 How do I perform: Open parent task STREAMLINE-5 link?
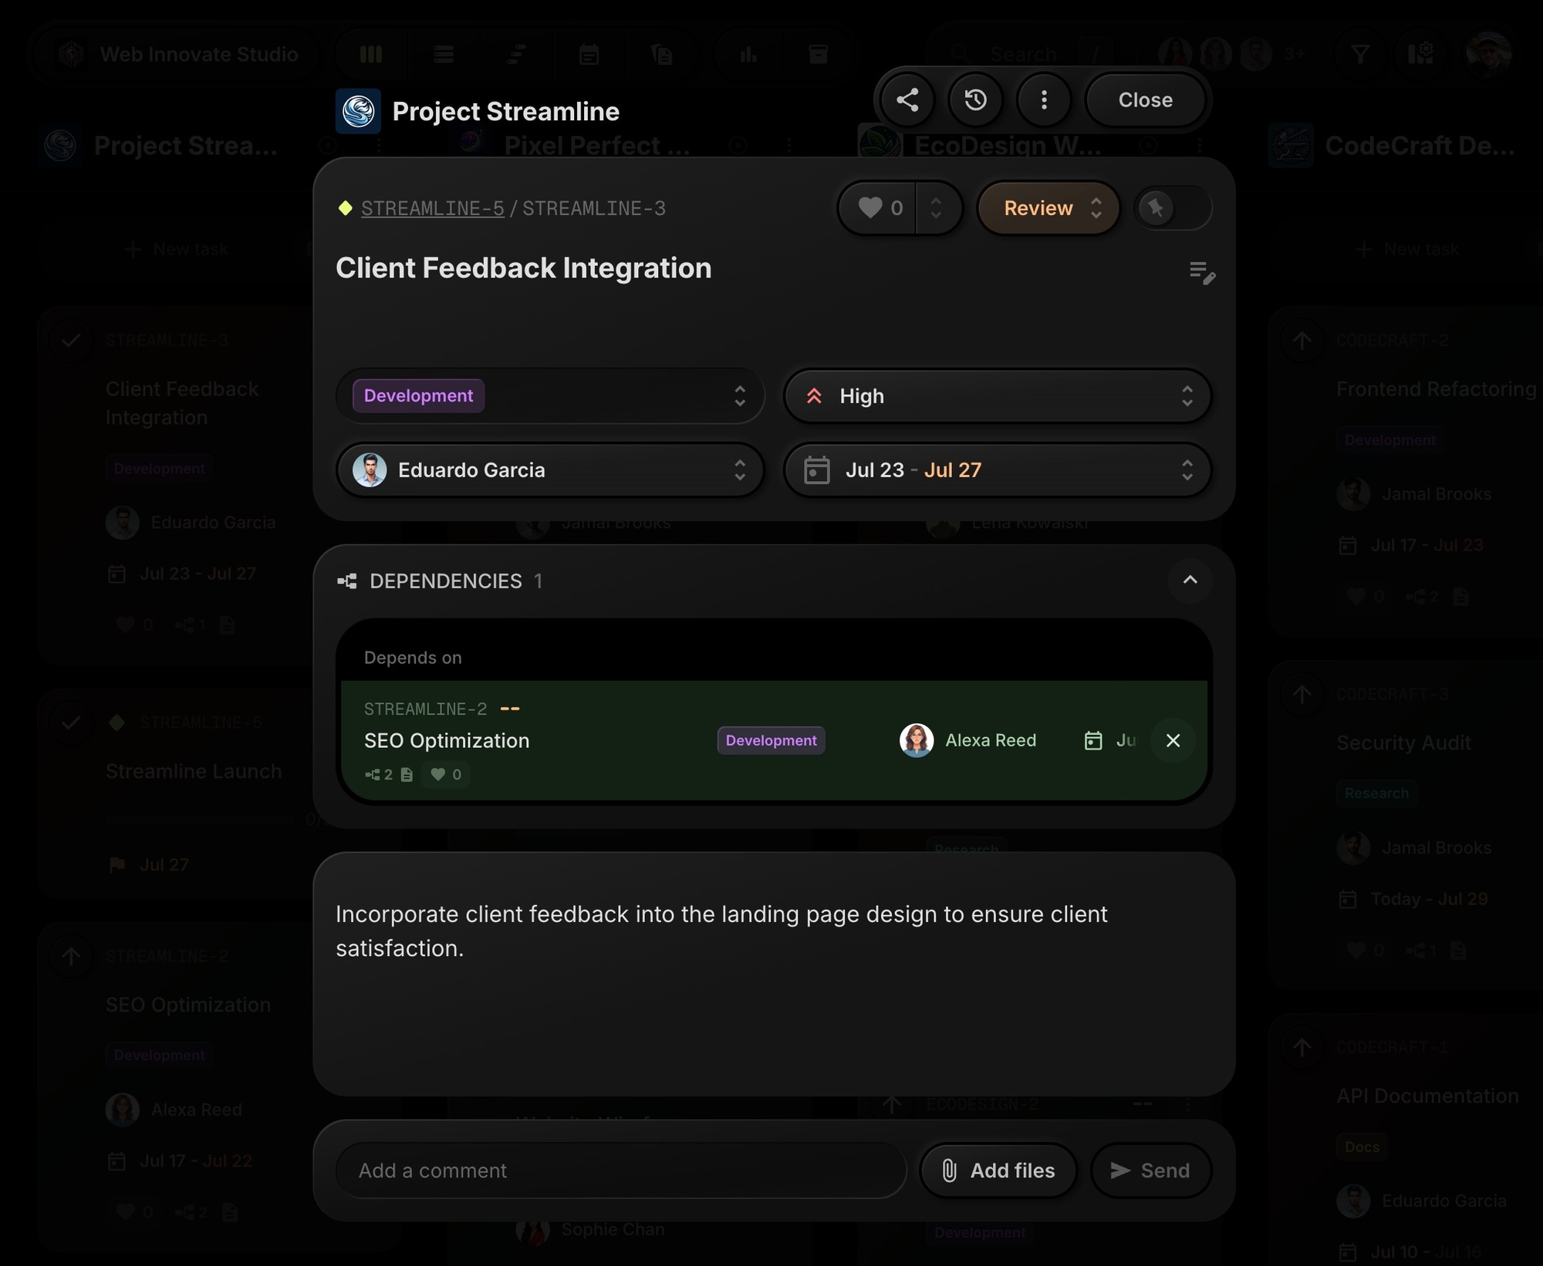(x=433, y=208)
